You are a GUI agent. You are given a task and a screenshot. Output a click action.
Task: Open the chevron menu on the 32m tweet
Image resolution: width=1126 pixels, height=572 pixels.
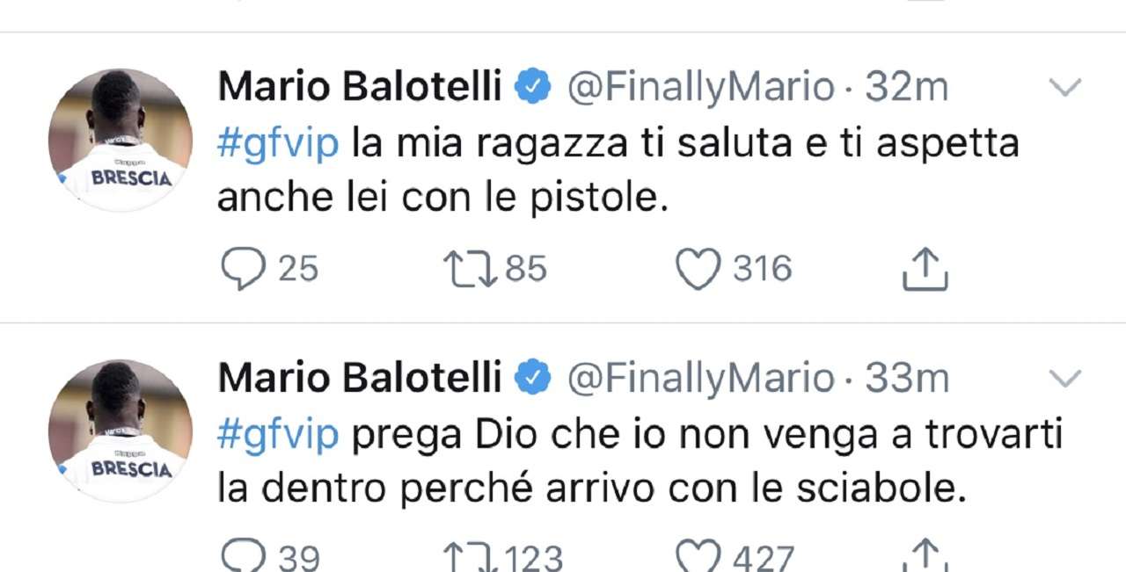point(1066,87)
